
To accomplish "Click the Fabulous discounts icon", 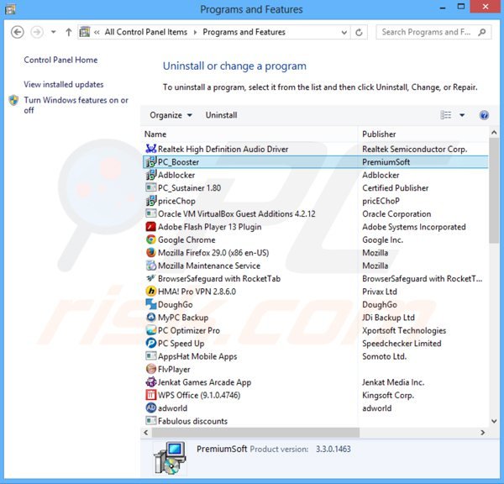I will pyautogui.click(x=150, y=421).
